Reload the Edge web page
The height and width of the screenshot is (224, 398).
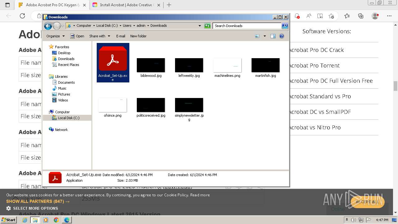(x=22, y=16)
